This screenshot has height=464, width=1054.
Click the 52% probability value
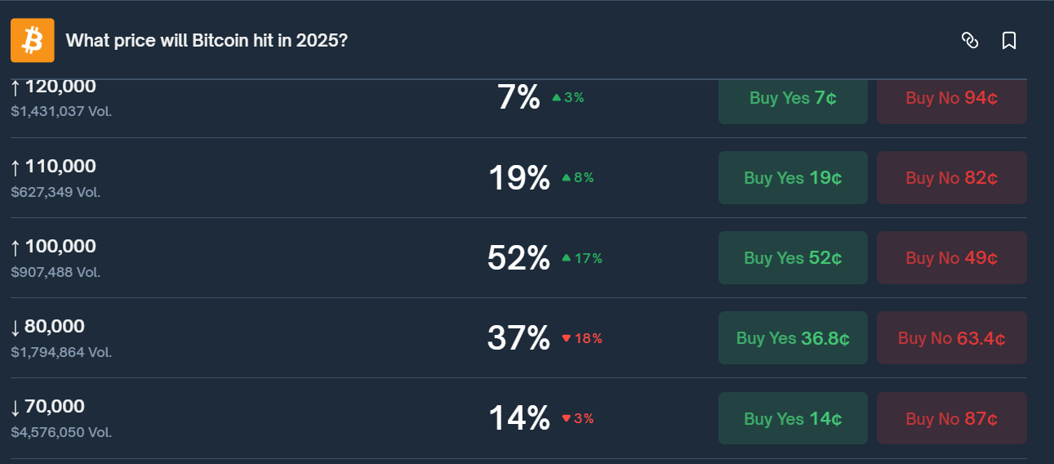point(518,258)
